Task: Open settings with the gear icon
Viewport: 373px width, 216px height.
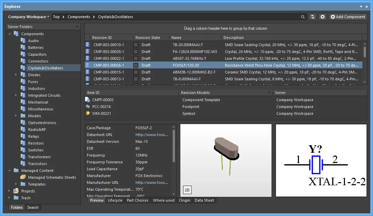Action: [322, 17]
